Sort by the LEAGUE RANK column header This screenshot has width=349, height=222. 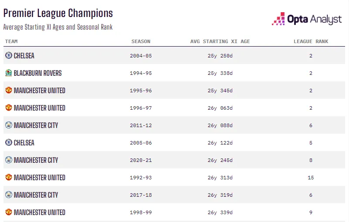(x=311, y=42)
